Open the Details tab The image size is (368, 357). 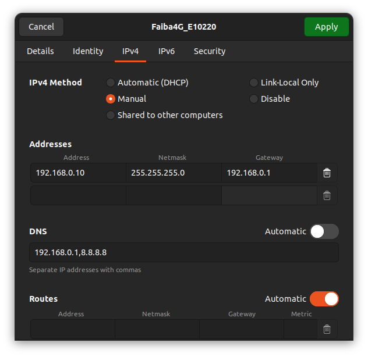pyautogui.click(x=40, y=51)
